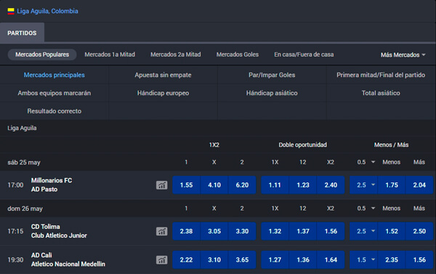436x274 pixels.
Task: Open 2.5 line dropdown for CD Tolima match
Action: [x=364, y=231]
